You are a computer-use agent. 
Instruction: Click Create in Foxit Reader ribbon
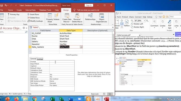(x=163, y=24)
